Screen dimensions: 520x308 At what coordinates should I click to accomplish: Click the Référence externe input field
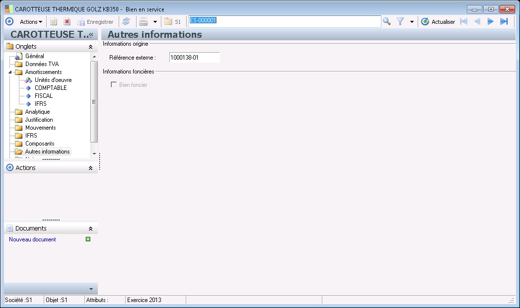point(194,57)
